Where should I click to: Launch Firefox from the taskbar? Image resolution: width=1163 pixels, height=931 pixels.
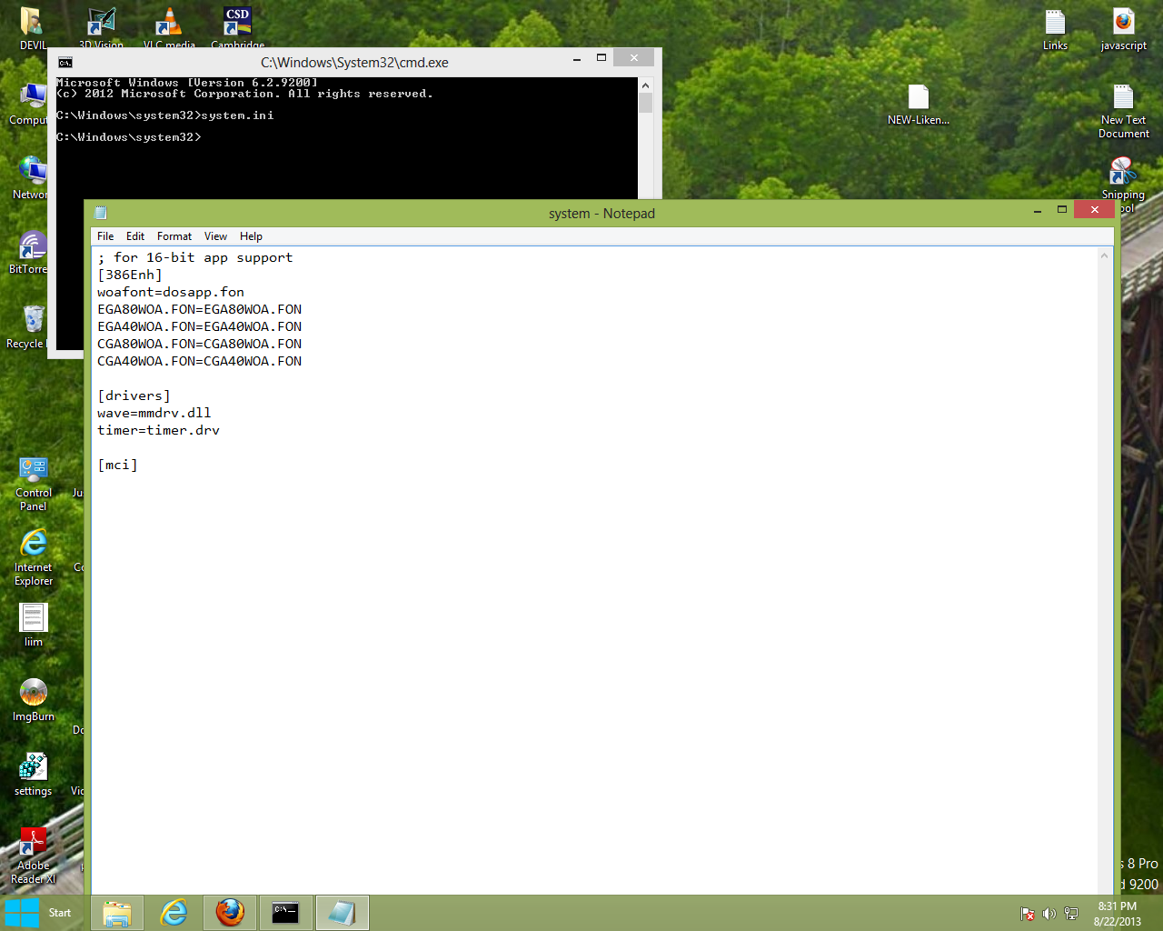[230, 913]
